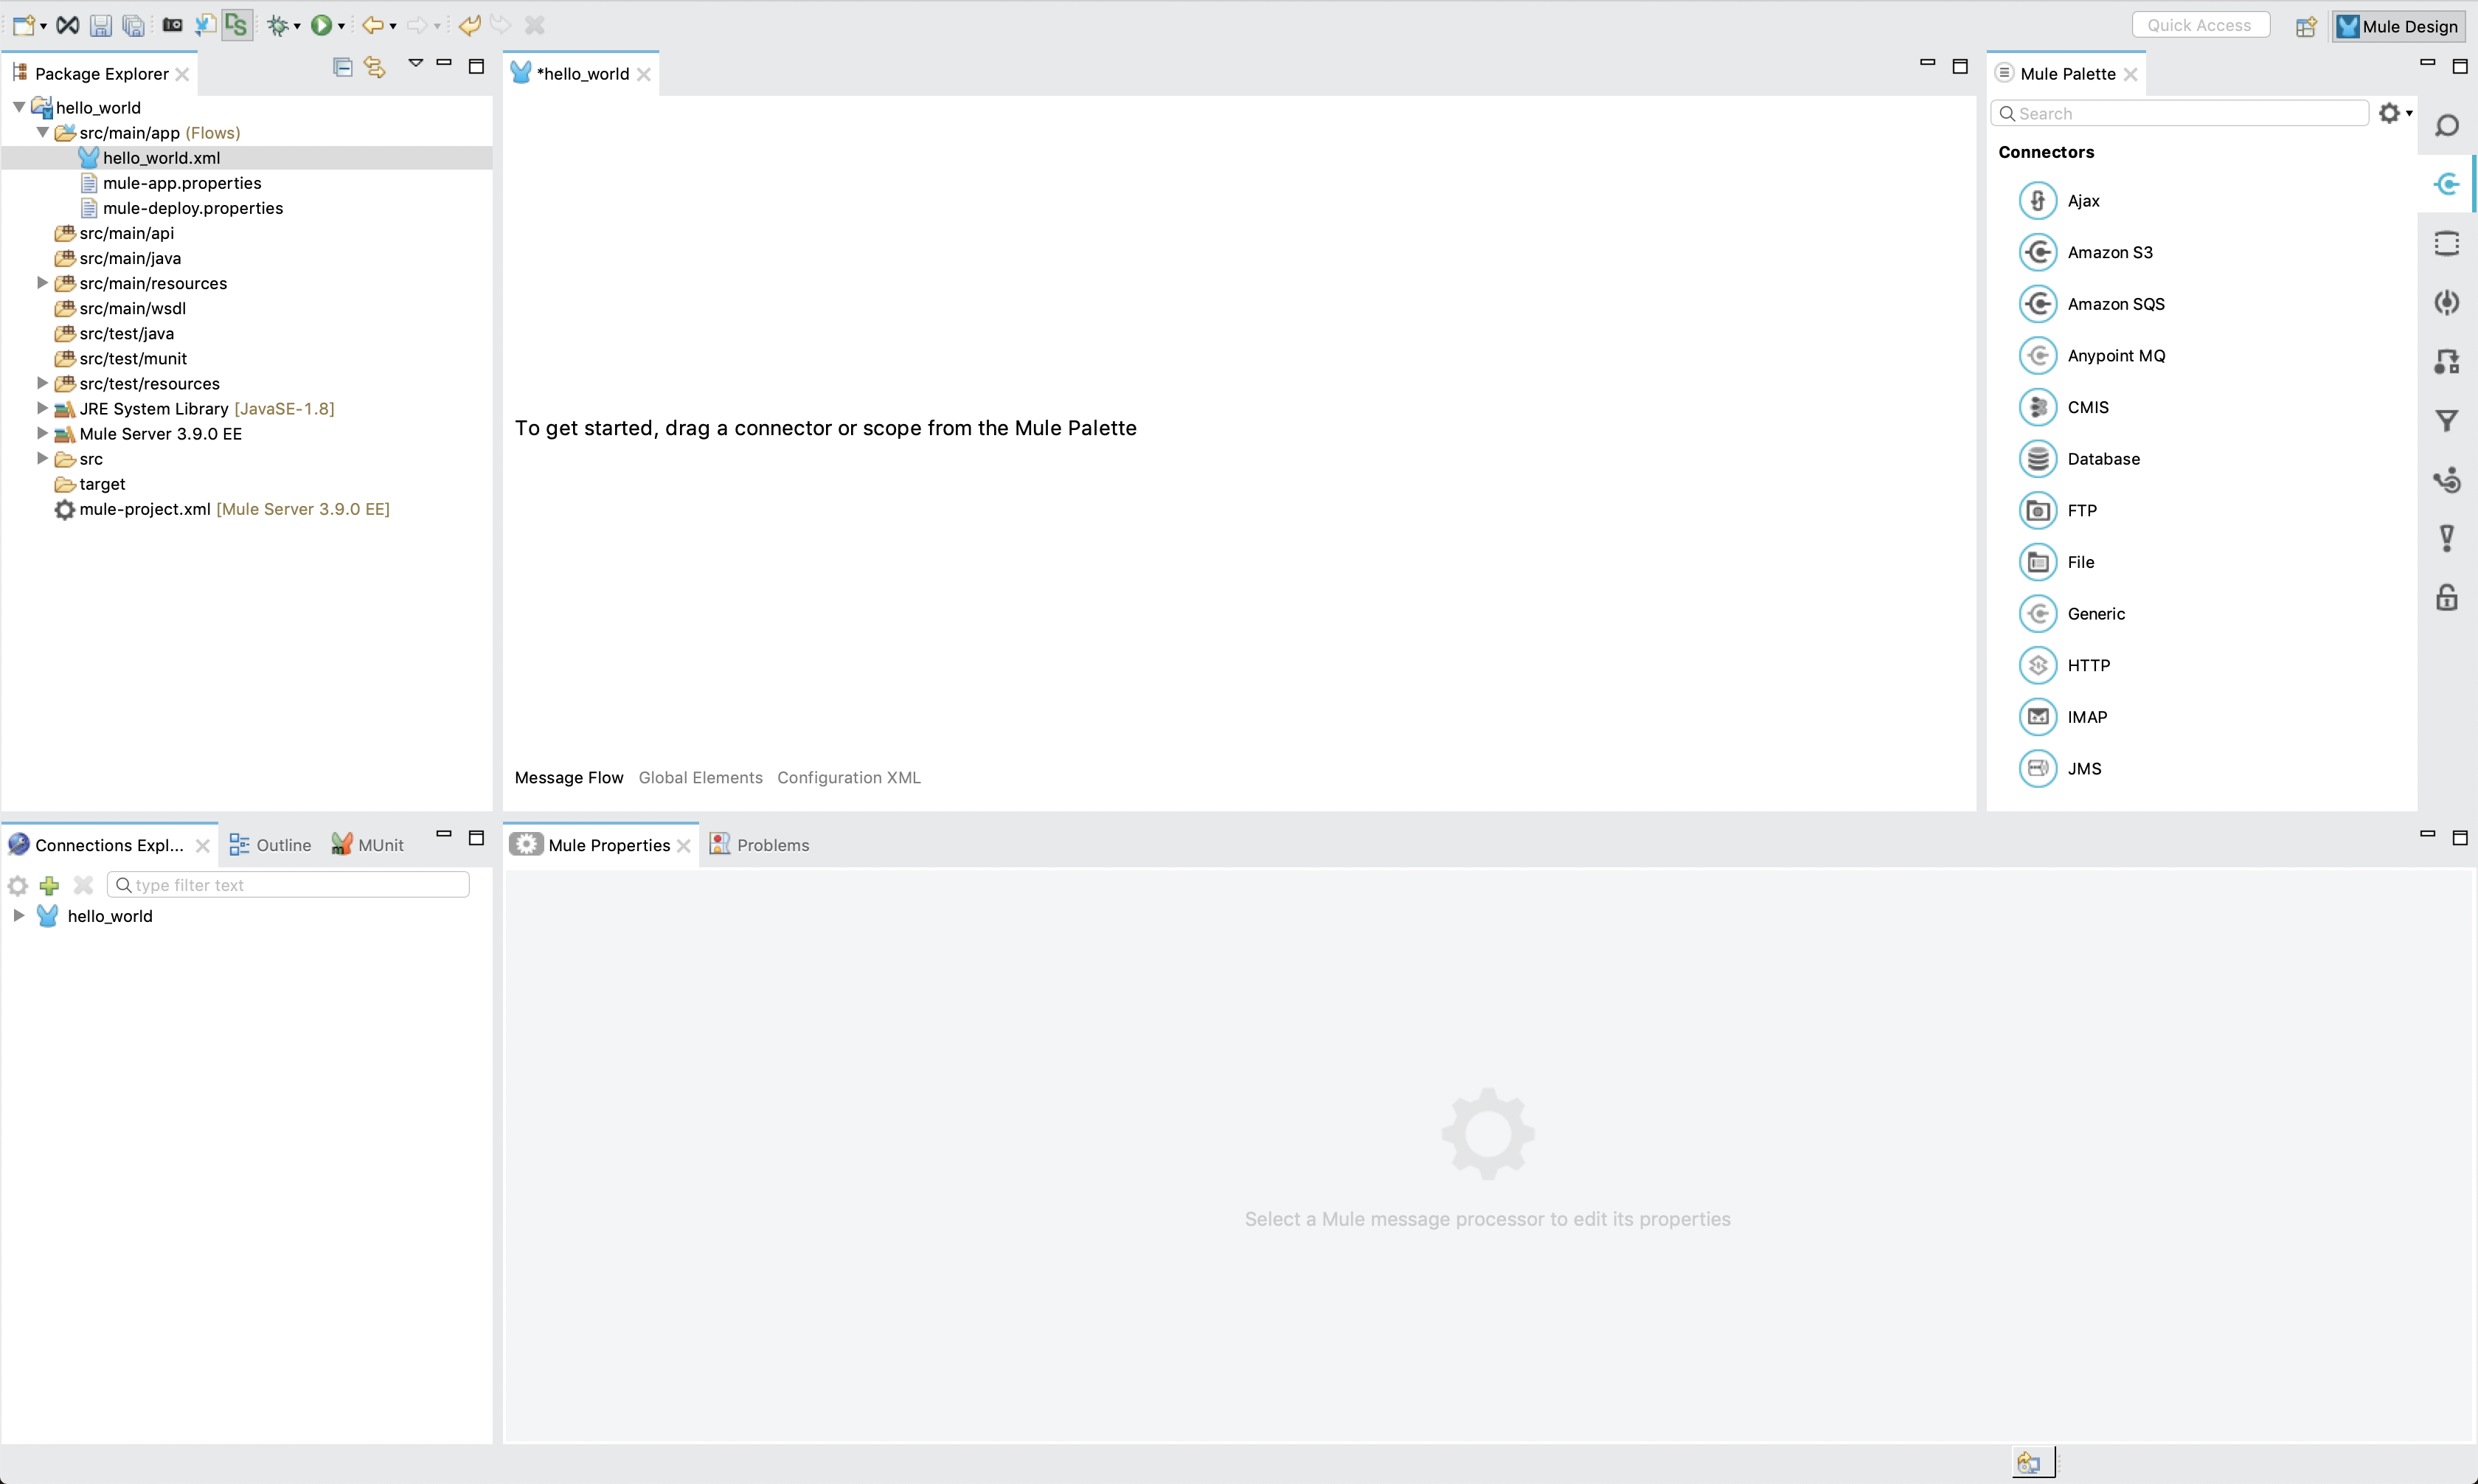Click the Quick Access search field
Viewport: 2478px width, 1484px height.
(x=2200, y=25)
